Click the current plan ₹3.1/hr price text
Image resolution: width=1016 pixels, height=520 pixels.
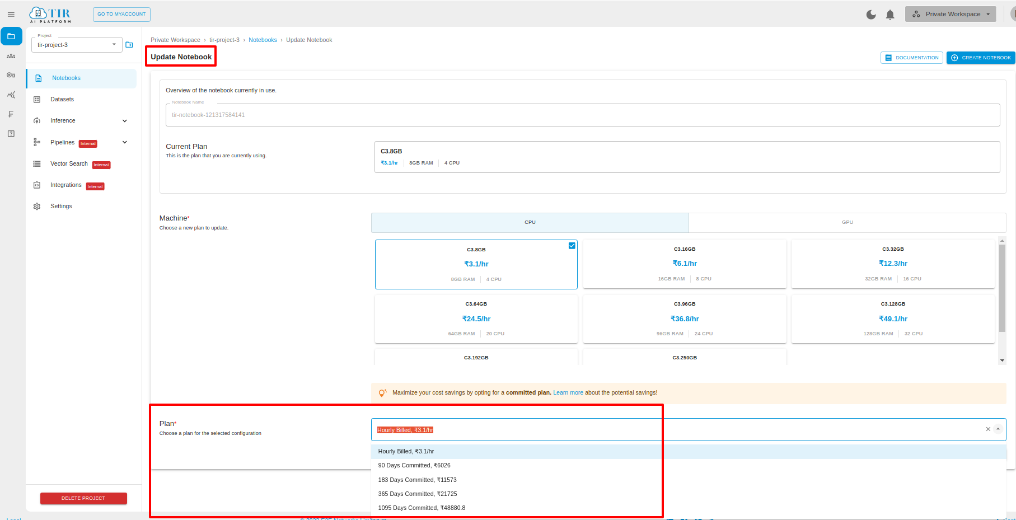(x=389, y=163)
